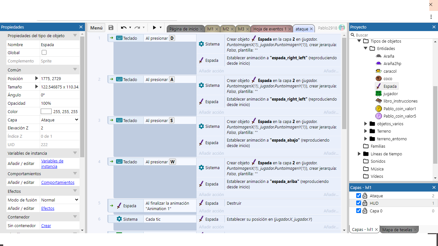
Task: Expand the objetos_varios folder
Action: pos(366,124)
